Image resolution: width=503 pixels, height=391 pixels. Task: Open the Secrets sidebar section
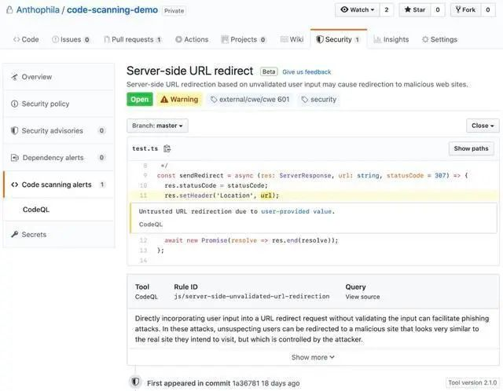click(34, 235)
